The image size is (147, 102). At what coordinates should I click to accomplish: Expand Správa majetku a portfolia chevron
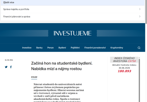[140, 9]
